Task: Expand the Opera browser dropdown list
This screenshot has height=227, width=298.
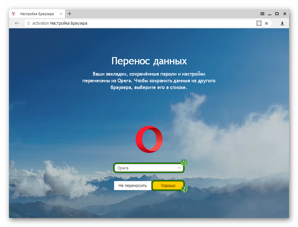Action: pyautogui.click(x=149, y=168)
